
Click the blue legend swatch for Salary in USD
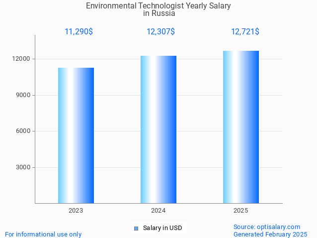136,229
